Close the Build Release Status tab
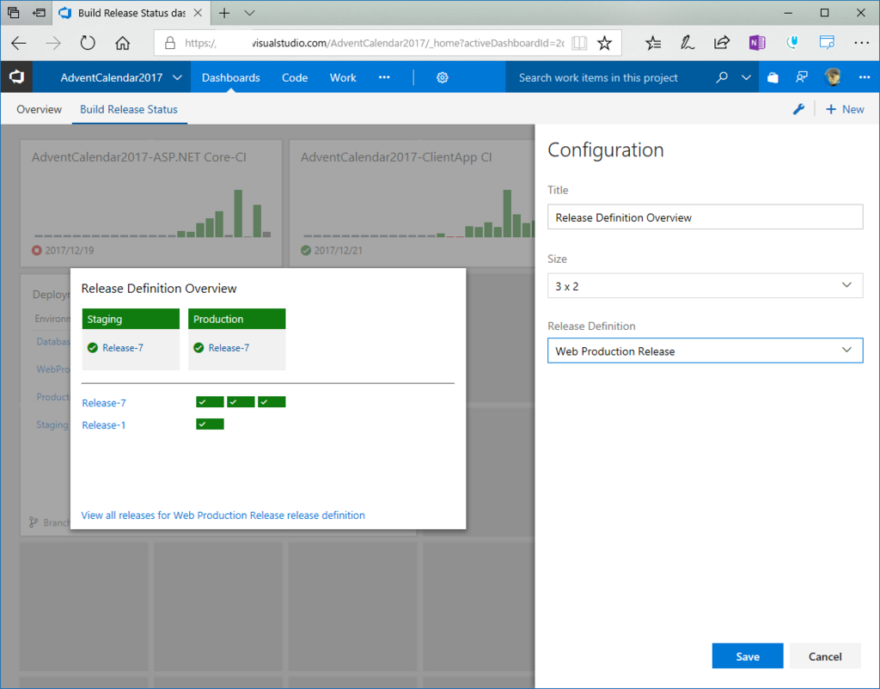This screenshot has width=880, height=689. coord(199,13)
